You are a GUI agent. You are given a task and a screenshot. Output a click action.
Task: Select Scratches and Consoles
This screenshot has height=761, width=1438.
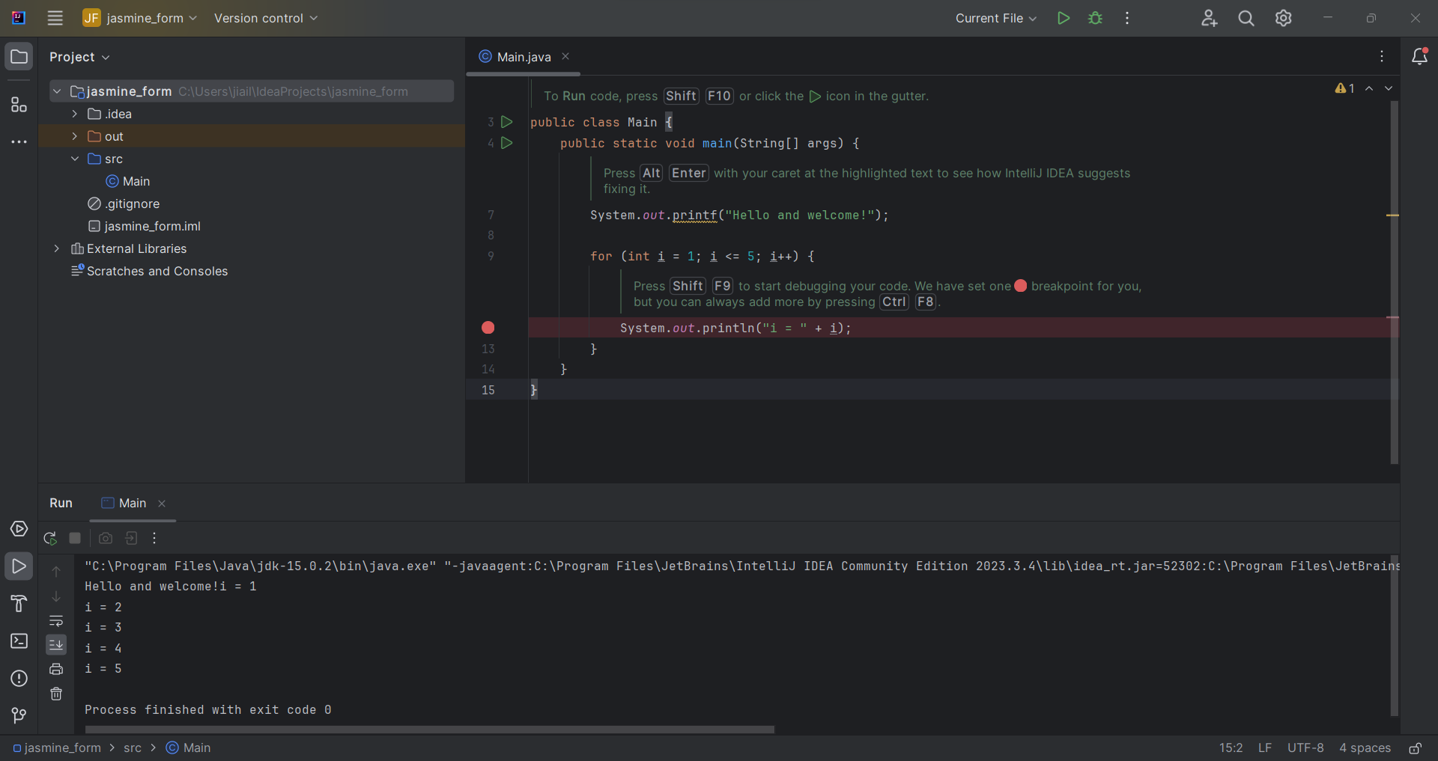pos(150,271)
